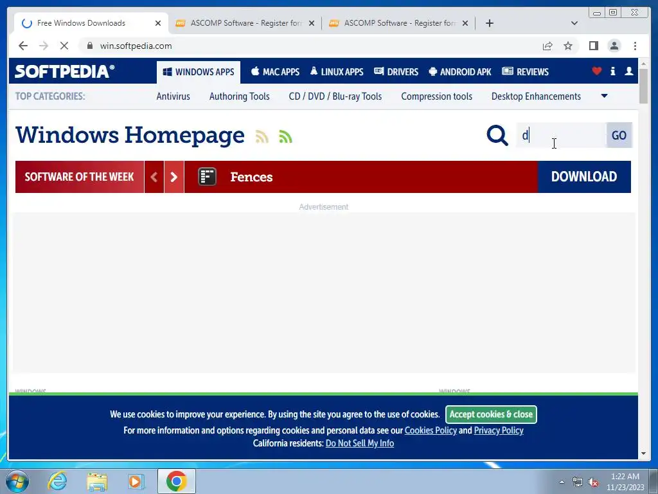Click the Fences app icon
Image resolution: width=658 pixels, height=494 pixels.
pyautogui.click(x=208, y=177)
